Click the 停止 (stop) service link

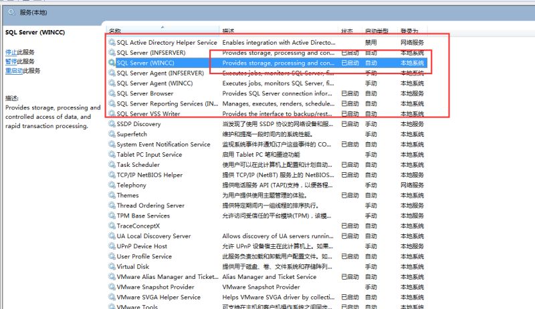[x=11, y=52]
